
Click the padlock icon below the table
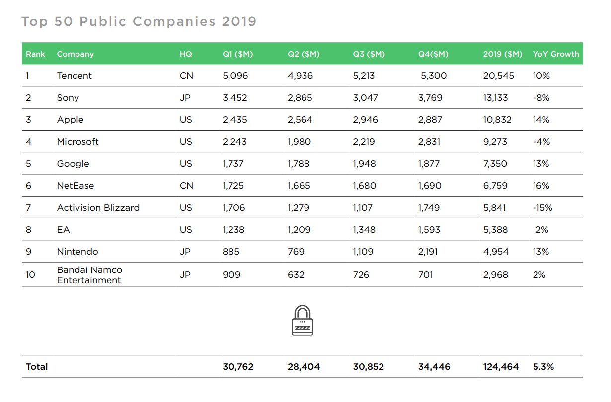303,320
